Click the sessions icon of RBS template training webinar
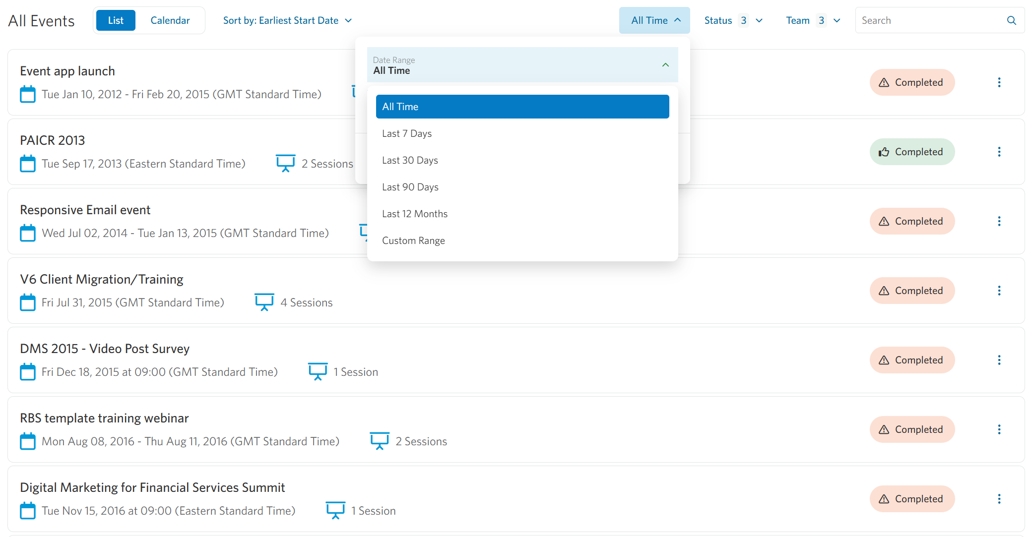Viewport: 1035px width, 537px height. click(380, 441)
